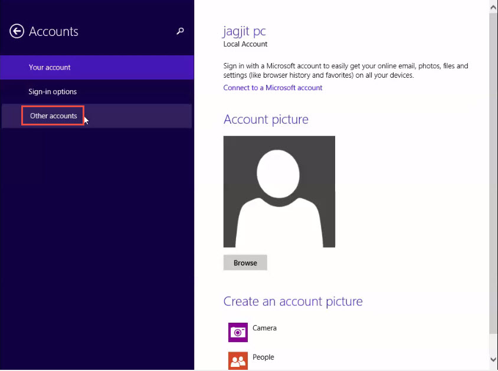Image resolution: width=498 pixels, height=371 pixels.
Task: Click the Create an account picture heading
Action: 293,302
